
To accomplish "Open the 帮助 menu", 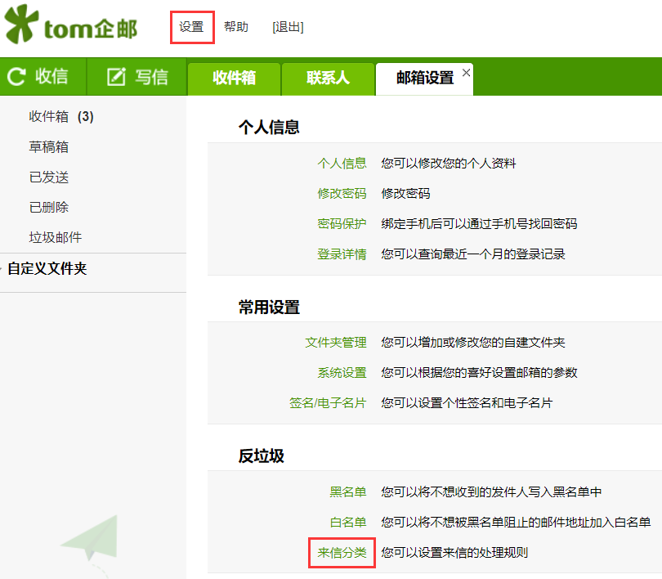I will (236, 27).
